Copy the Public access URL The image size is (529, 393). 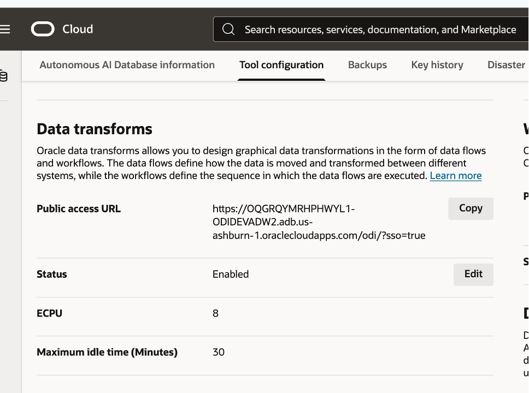(x=471, y=209)
